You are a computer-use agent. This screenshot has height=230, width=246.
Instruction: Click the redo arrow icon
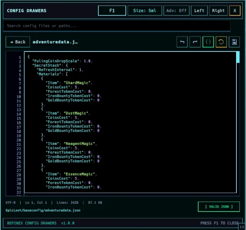(195, 42)
